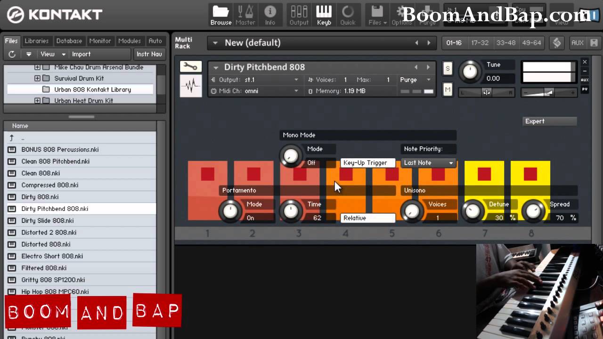
Task: Click the Expert button
Action: coord(549,121)
